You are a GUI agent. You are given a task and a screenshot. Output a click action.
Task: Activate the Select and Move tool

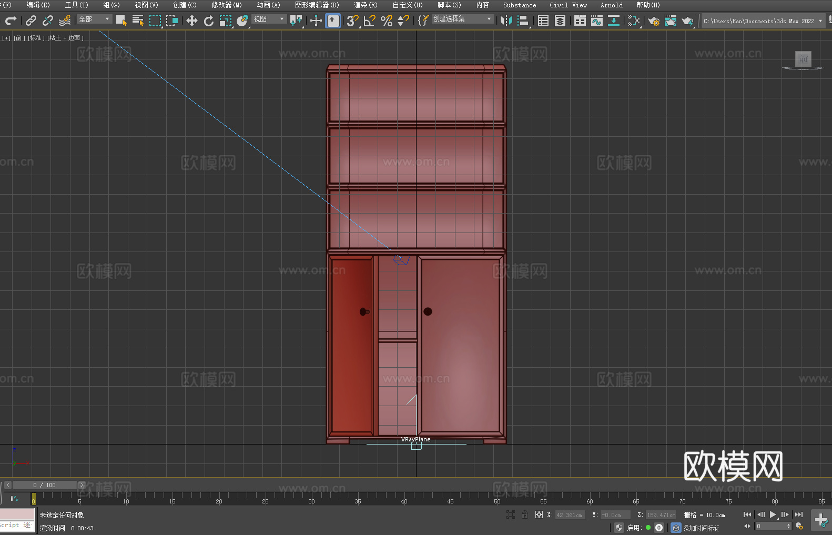[x=192, y=21]
